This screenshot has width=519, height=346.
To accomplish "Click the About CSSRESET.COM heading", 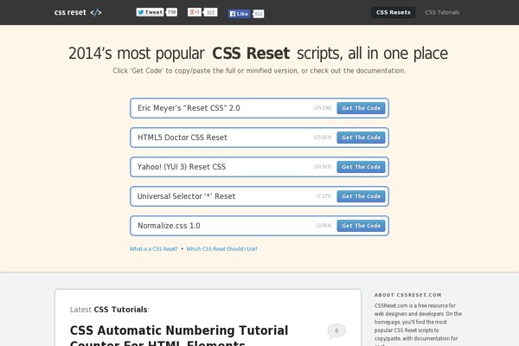I will tap(407, 295).
